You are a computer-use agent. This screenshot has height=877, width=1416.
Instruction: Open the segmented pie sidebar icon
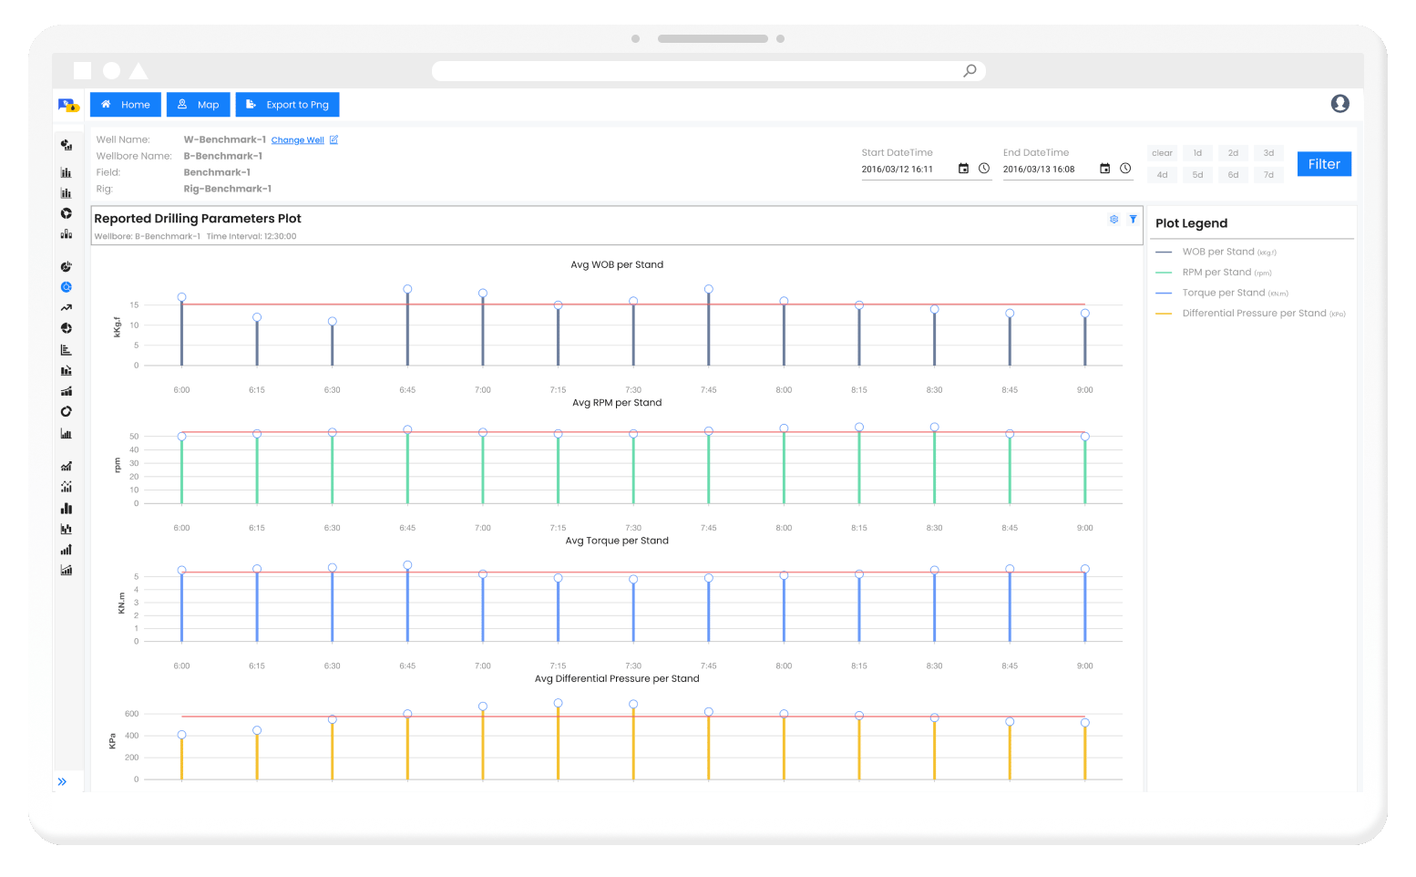pos(66,328)
